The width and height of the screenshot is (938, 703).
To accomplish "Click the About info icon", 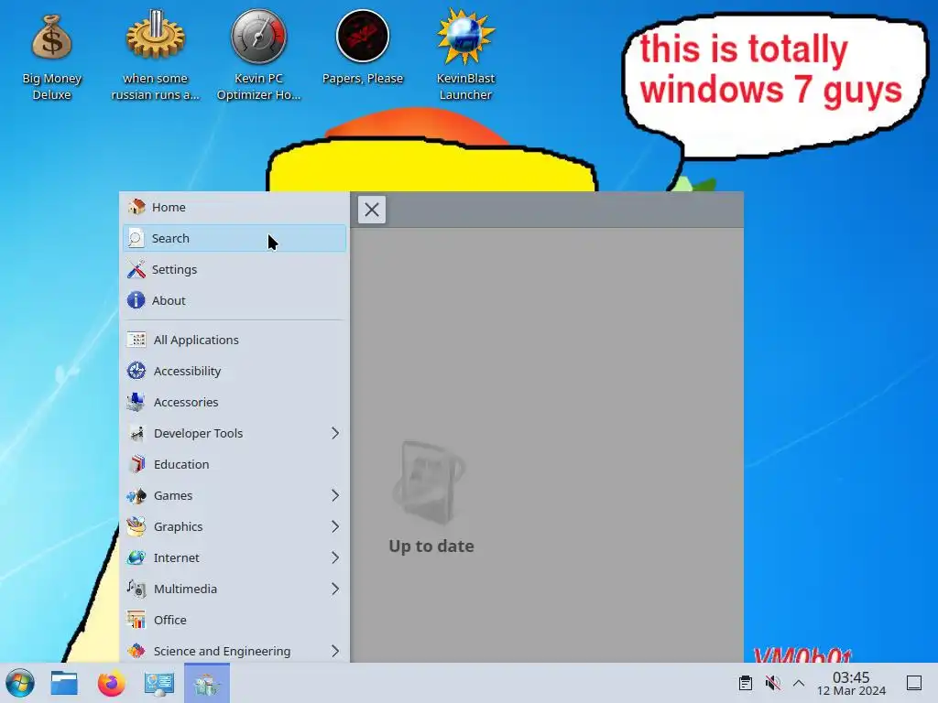I will (x=136, y=300).
